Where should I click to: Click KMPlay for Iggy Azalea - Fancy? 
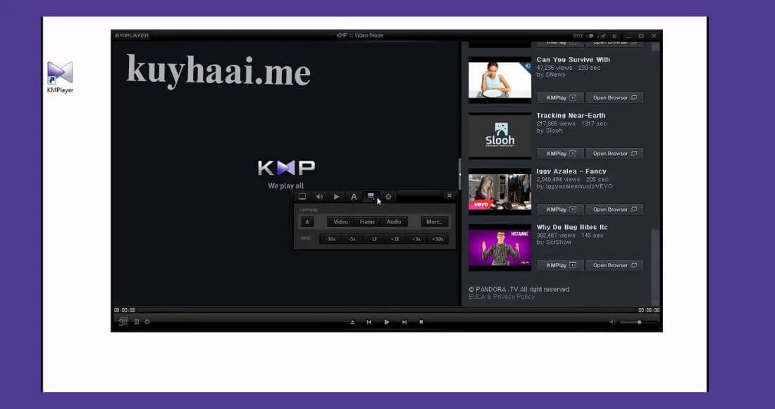tap(560, 209)
